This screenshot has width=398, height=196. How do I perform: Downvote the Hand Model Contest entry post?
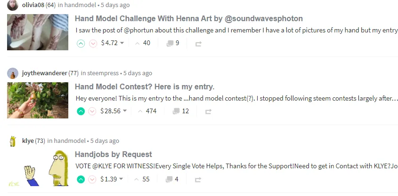[x=92, y=111]
